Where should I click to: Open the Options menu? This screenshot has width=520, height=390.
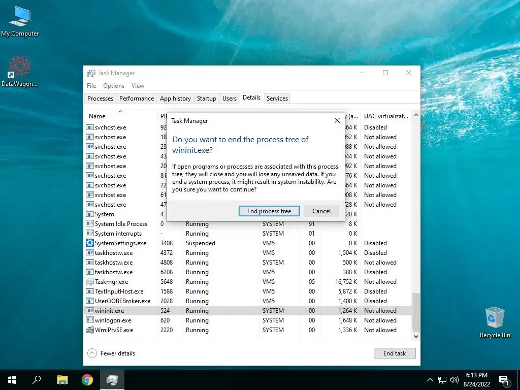pos(114,85)
